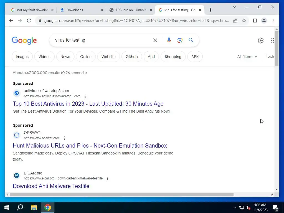Image resolution: width=284 pixels, height=213 pixels.
Task: Open the Google apps grid
Action: coord(272,40)
